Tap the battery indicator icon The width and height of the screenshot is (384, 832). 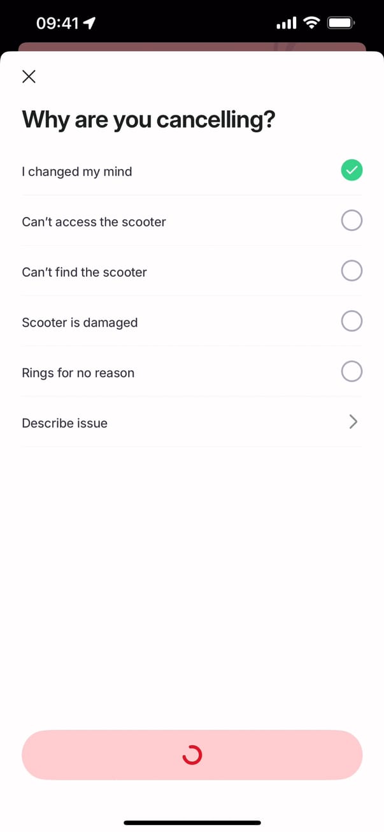coord(341,24)
